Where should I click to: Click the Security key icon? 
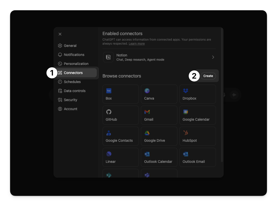(x=60, y=100)
